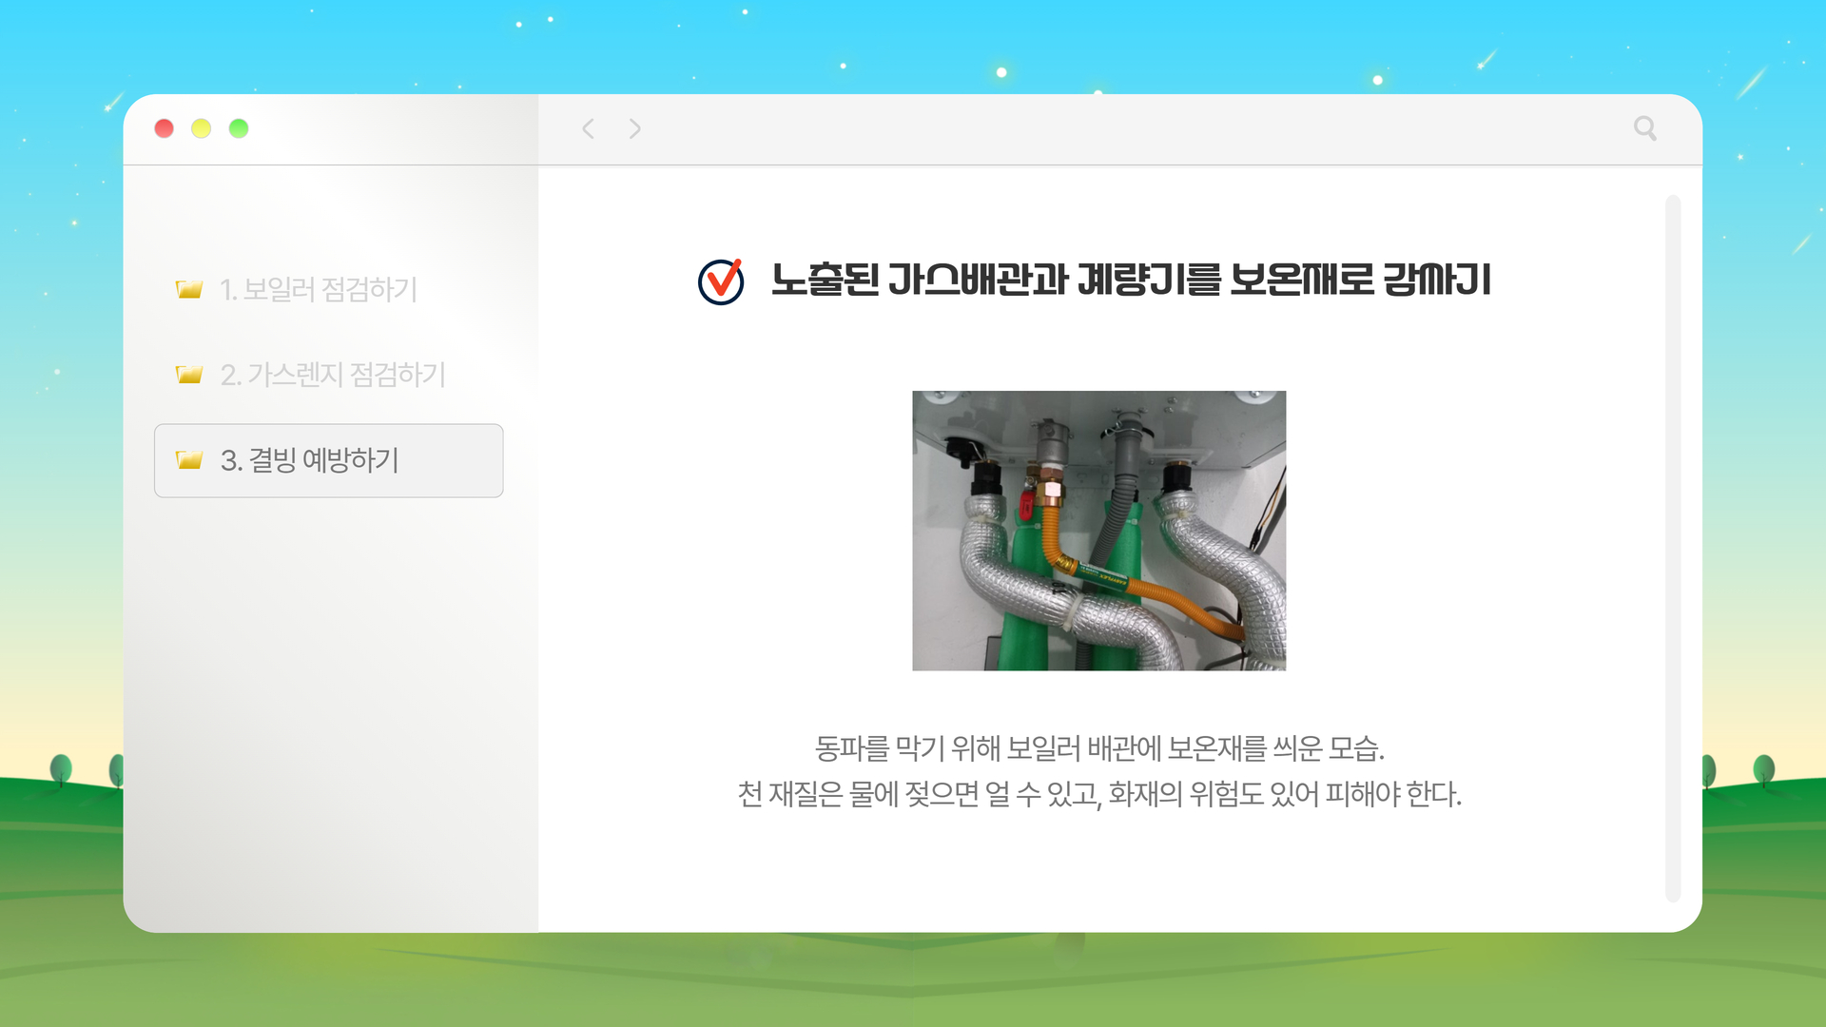1826x1027 pixels.
Task: Open the folder icon beside '1. 보일러 점검하기'
Action: click(x=190, y=290)
